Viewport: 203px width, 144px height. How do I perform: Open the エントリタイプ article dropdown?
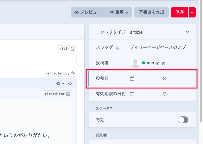point(187,32)
